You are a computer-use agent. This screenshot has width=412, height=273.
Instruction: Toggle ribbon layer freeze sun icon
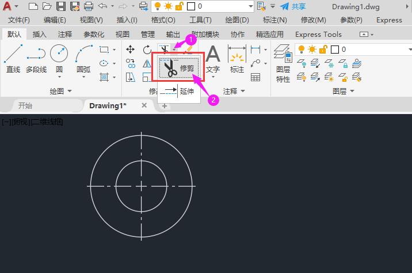312,50
